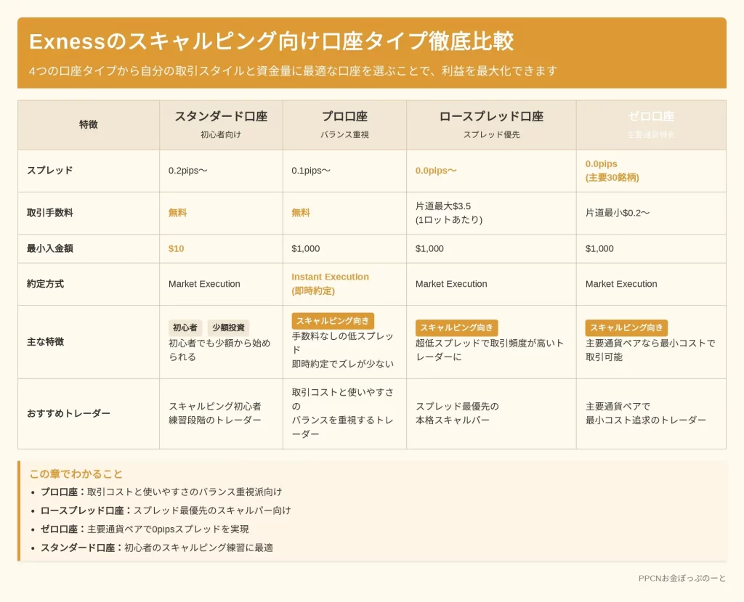Viewport: 744px width, 602px height.
Task: Click the "PPCNお金ぼっぷのーと" credit text
Action: [682, 578]
